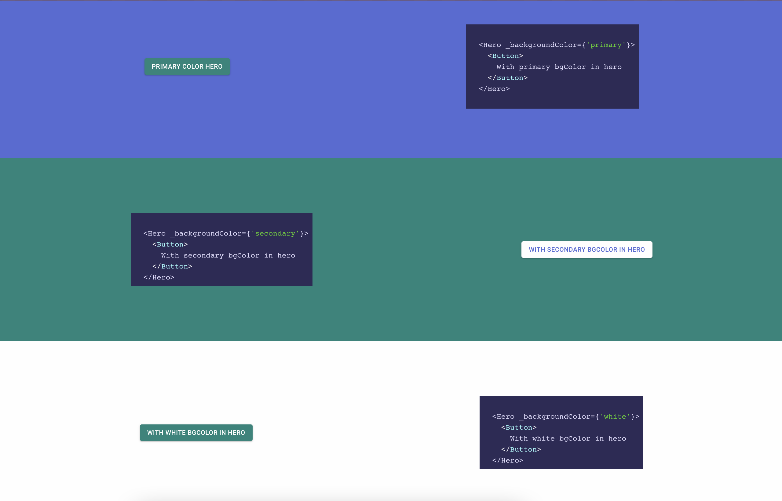Click the closing </Hero> tag in the primary code block
The width and height of the screenshot is (782, 501).
click(x=494, y=89)
